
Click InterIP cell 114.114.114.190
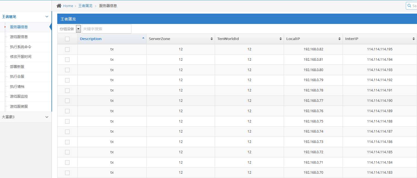pyautogui.click(x=380, y=101)
